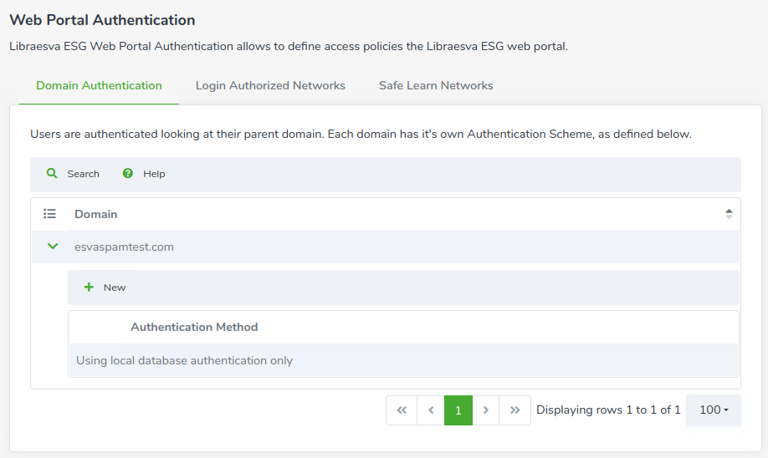Image resolution: width=768 pixels, height=458 pixels.
Task: Click the esvaspamtest.com domain row
Action: click(386, 247)
